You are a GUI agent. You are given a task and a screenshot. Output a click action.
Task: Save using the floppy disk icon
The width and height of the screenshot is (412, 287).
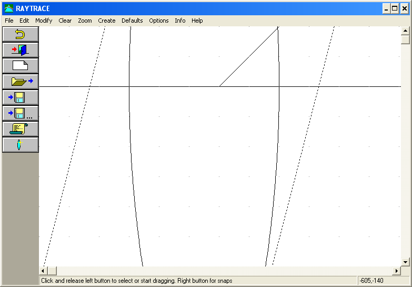20,97
